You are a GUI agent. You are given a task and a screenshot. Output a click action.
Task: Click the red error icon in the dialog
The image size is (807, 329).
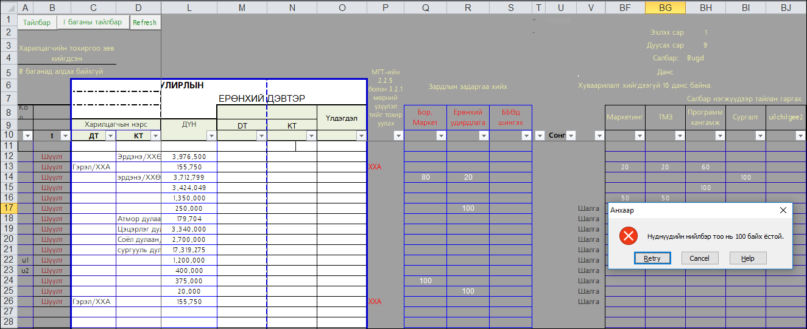coord(628,236)
